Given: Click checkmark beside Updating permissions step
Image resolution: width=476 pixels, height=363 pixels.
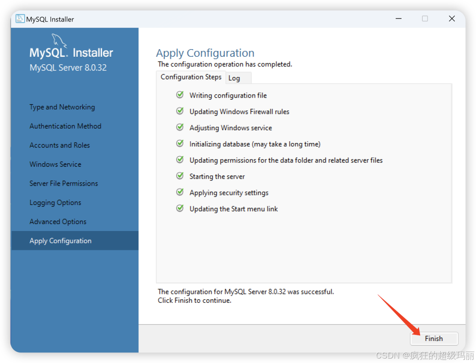Looking at the screenshot, I should 180,160.
